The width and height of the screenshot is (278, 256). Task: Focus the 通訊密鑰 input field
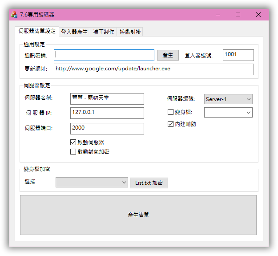[104, 55]
